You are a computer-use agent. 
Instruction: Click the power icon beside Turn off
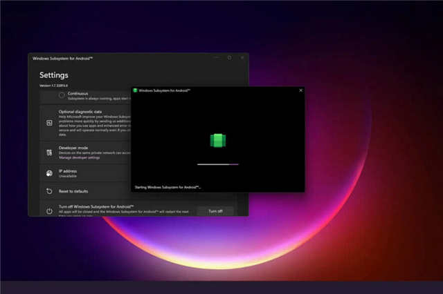(x=49, y=210)
